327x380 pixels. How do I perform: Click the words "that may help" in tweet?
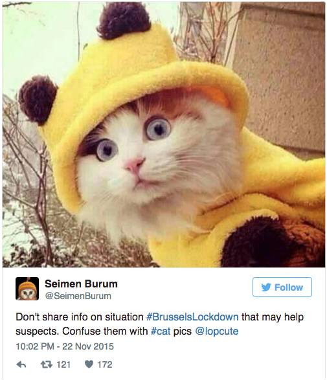point(273,317)
